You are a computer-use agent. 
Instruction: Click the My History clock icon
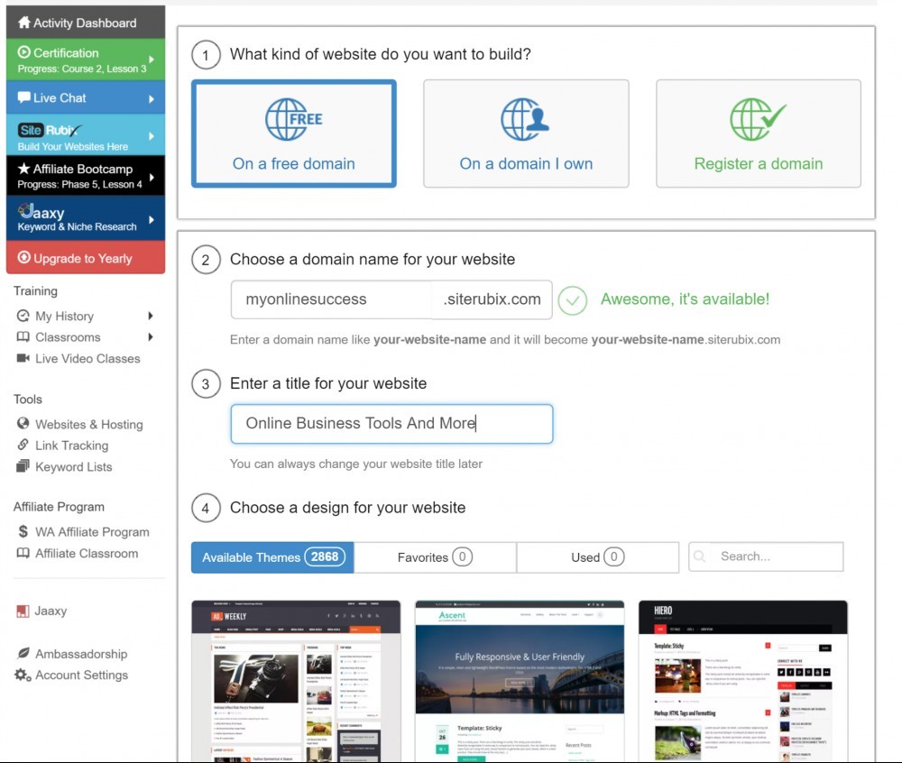click(23, 316)
